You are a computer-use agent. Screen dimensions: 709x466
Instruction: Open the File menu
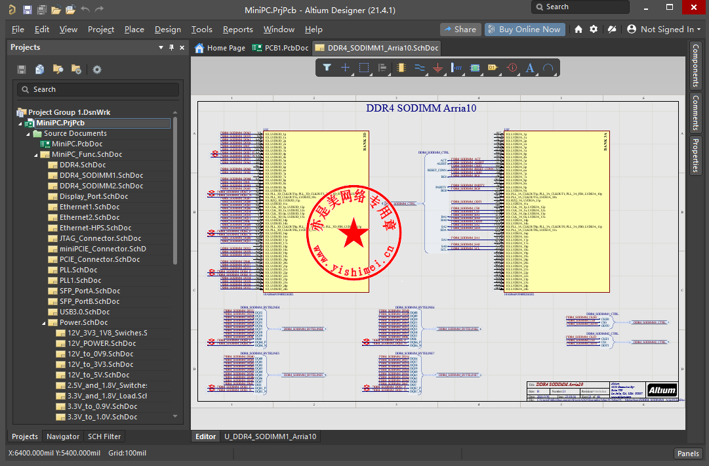point(18,30)
